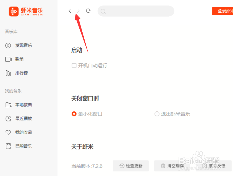Image resolution: width=233 pixels, height=176 pixels.
Task: Focus the search input field
Action: click(136, 11)
